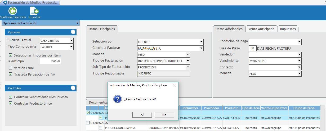Click the % Anticipo input field
326x131 pixels.
[x=50, y=61]
